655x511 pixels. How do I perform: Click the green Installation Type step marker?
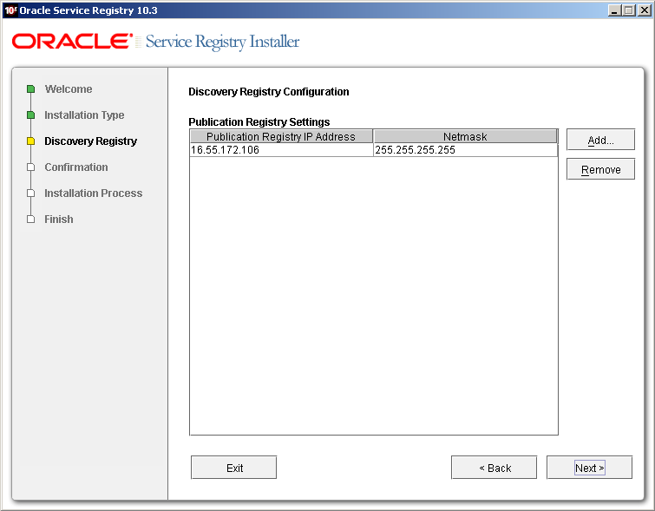click(30, 115)
